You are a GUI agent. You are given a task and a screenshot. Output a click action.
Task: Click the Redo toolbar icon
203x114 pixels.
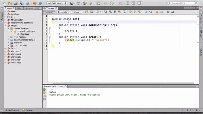40,3
